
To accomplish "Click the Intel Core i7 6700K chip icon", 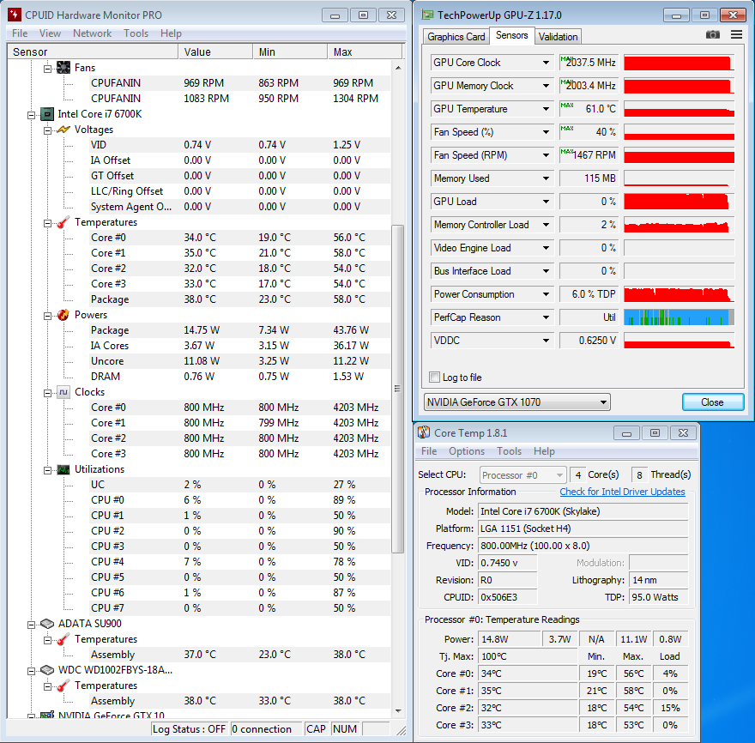I will pyautogui.click(x=46, y=114).
